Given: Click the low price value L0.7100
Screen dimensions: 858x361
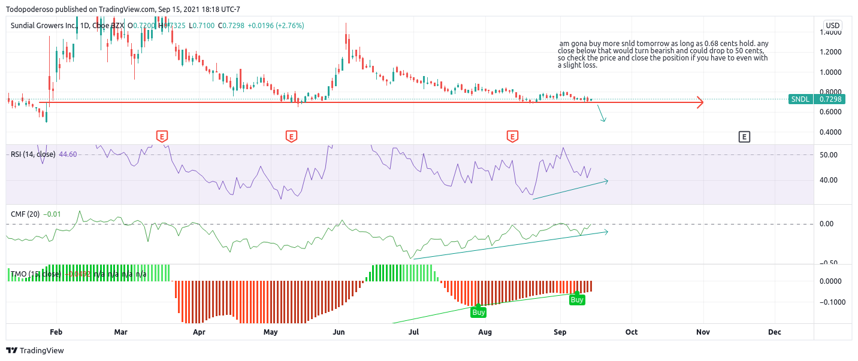Looking at the screenshot, I should click(x=201, y=26).
